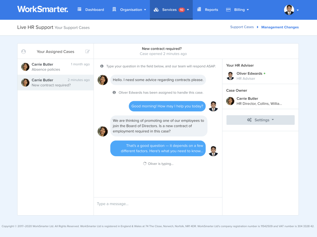317x237 pixels.
Task: Click your profile avatar in the top right
Action: click(289, 10)
